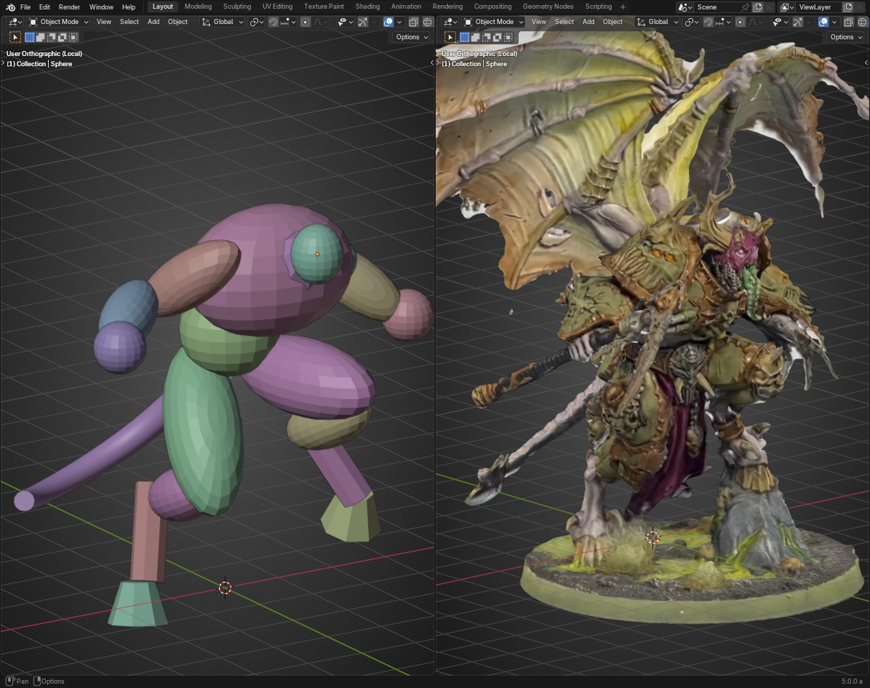The image size is (870, 688).
Task: Toggle gizmo display in left viewport
Action: click(362, 22)
